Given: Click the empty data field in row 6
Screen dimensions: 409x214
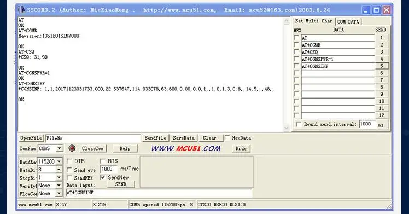Looking at the screenshot, I should point(338,73).
